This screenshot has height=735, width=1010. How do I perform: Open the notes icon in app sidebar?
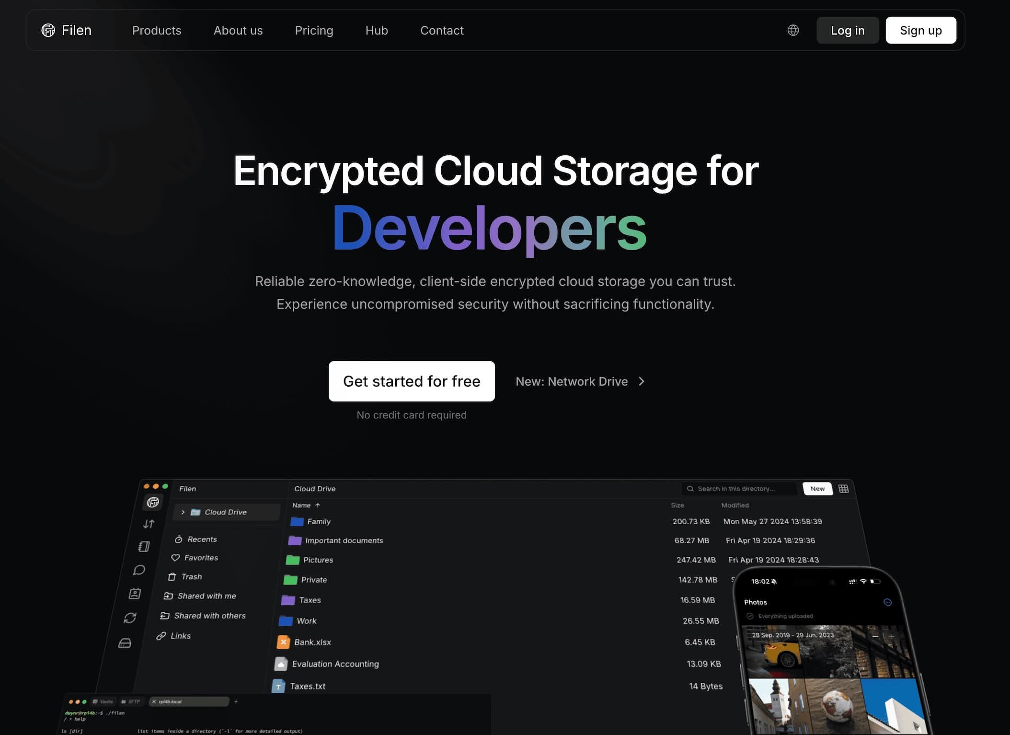(x=144, y=547)
